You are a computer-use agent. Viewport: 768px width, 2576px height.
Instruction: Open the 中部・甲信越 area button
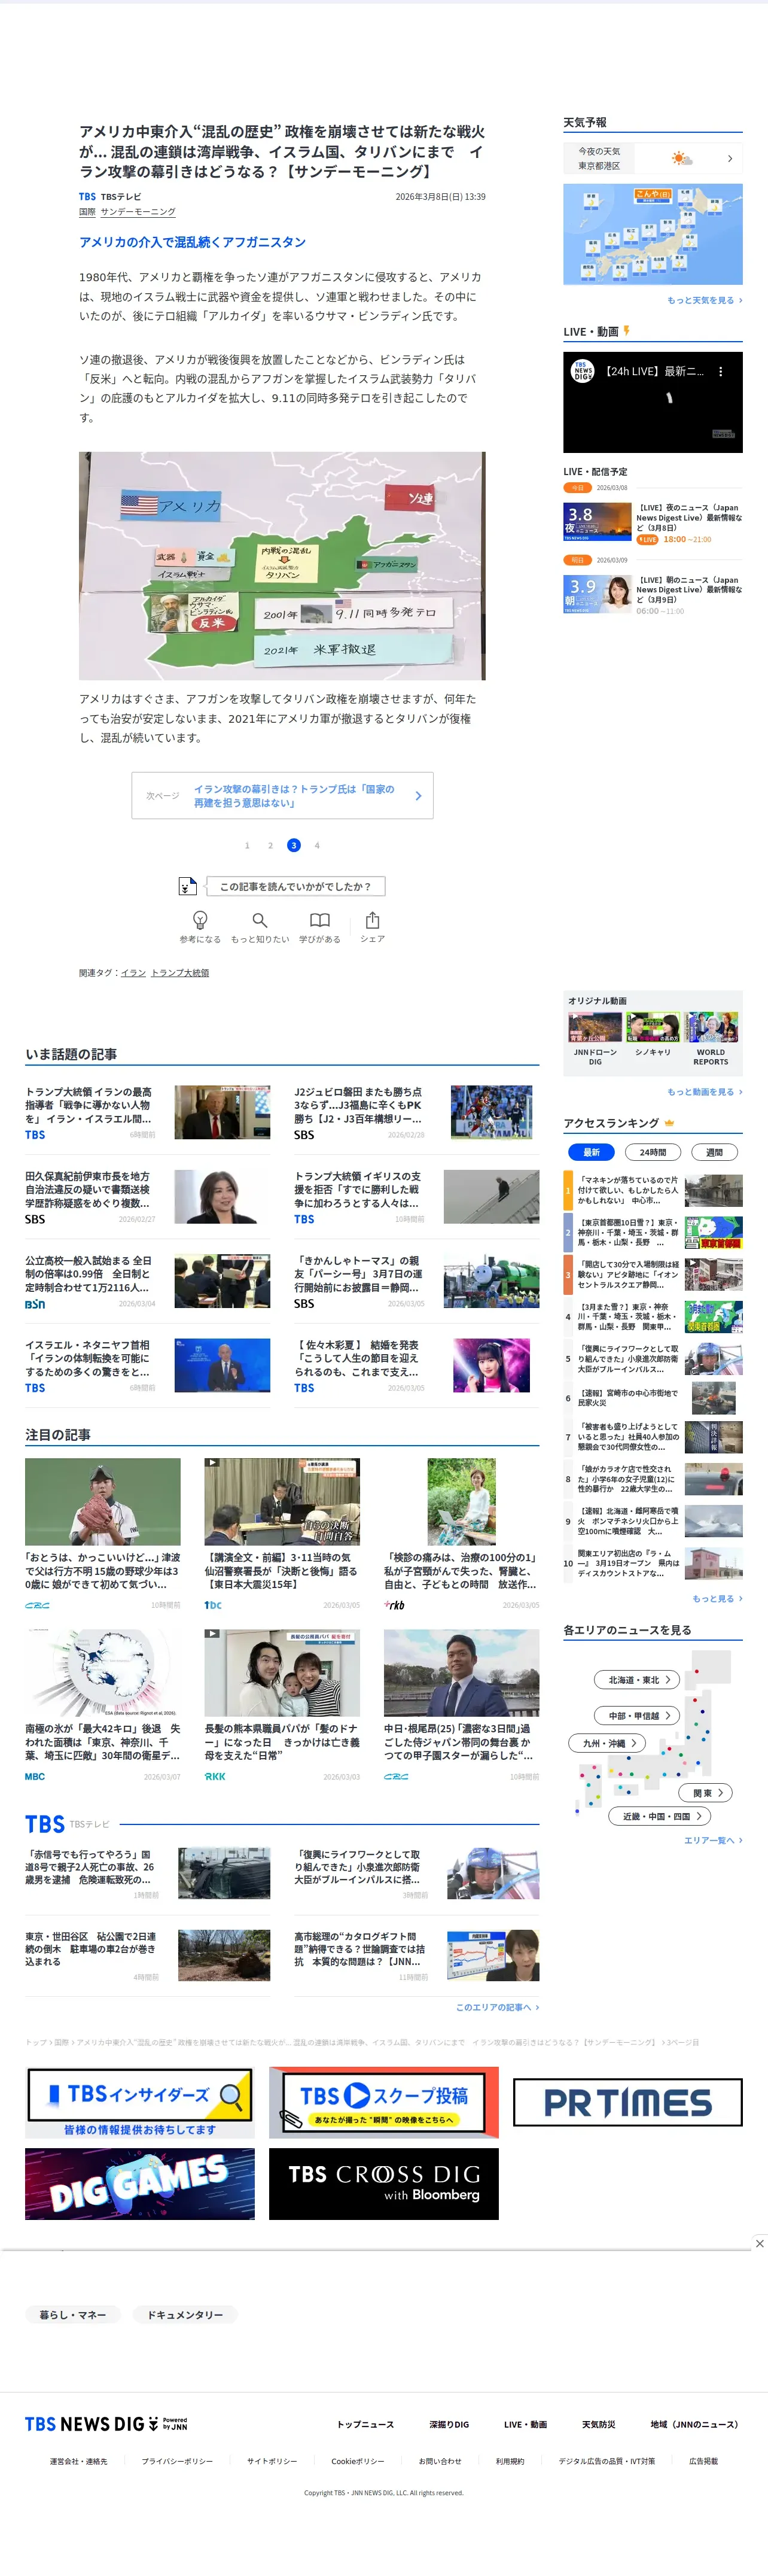click(638, 1715)
